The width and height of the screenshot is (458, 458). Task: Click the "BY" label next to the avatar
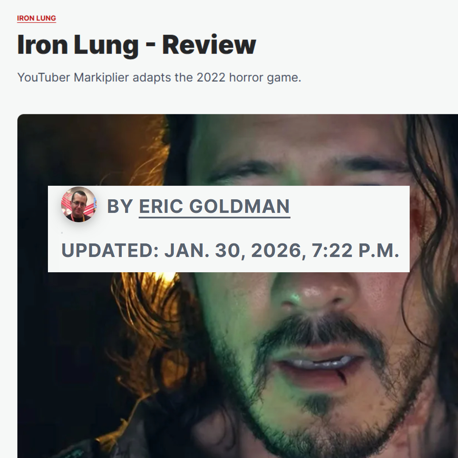pyautogui.click(x=120, y=207)
